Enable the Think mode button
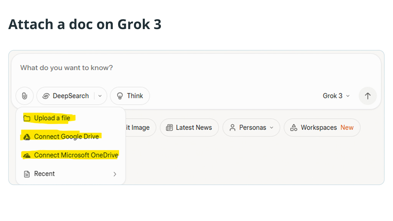393x221 pixels. pyautogui.click(x=130, y=96)
